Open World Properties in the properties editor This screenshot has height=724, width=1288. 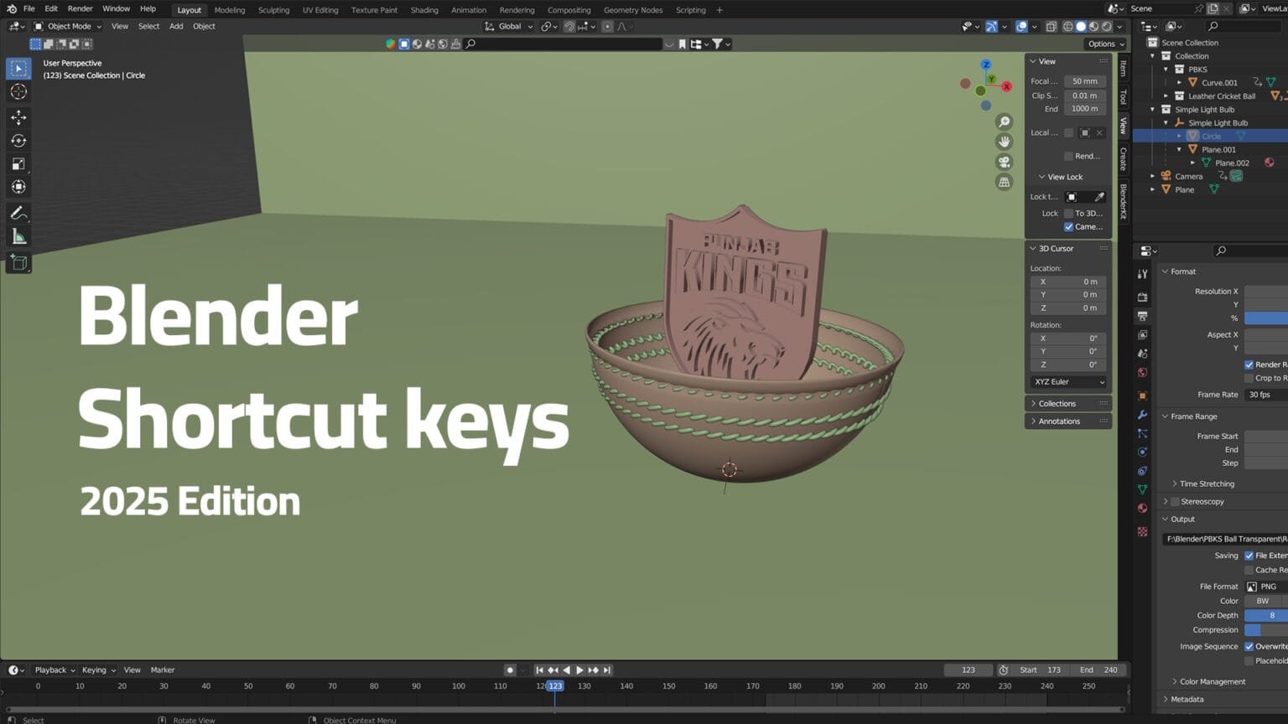coord(1143,370)
